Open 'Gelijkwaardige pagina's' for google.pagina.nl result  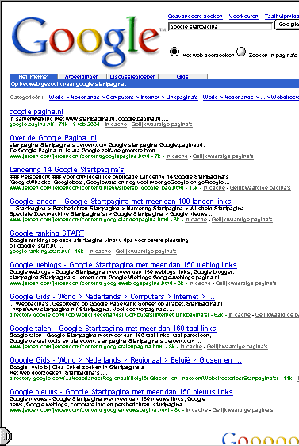click(x=162, y=125)
